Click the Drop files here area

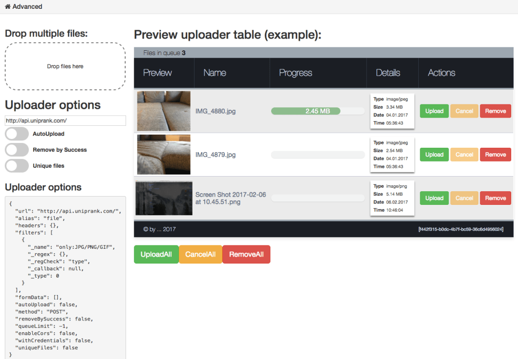tap(65, 66)
